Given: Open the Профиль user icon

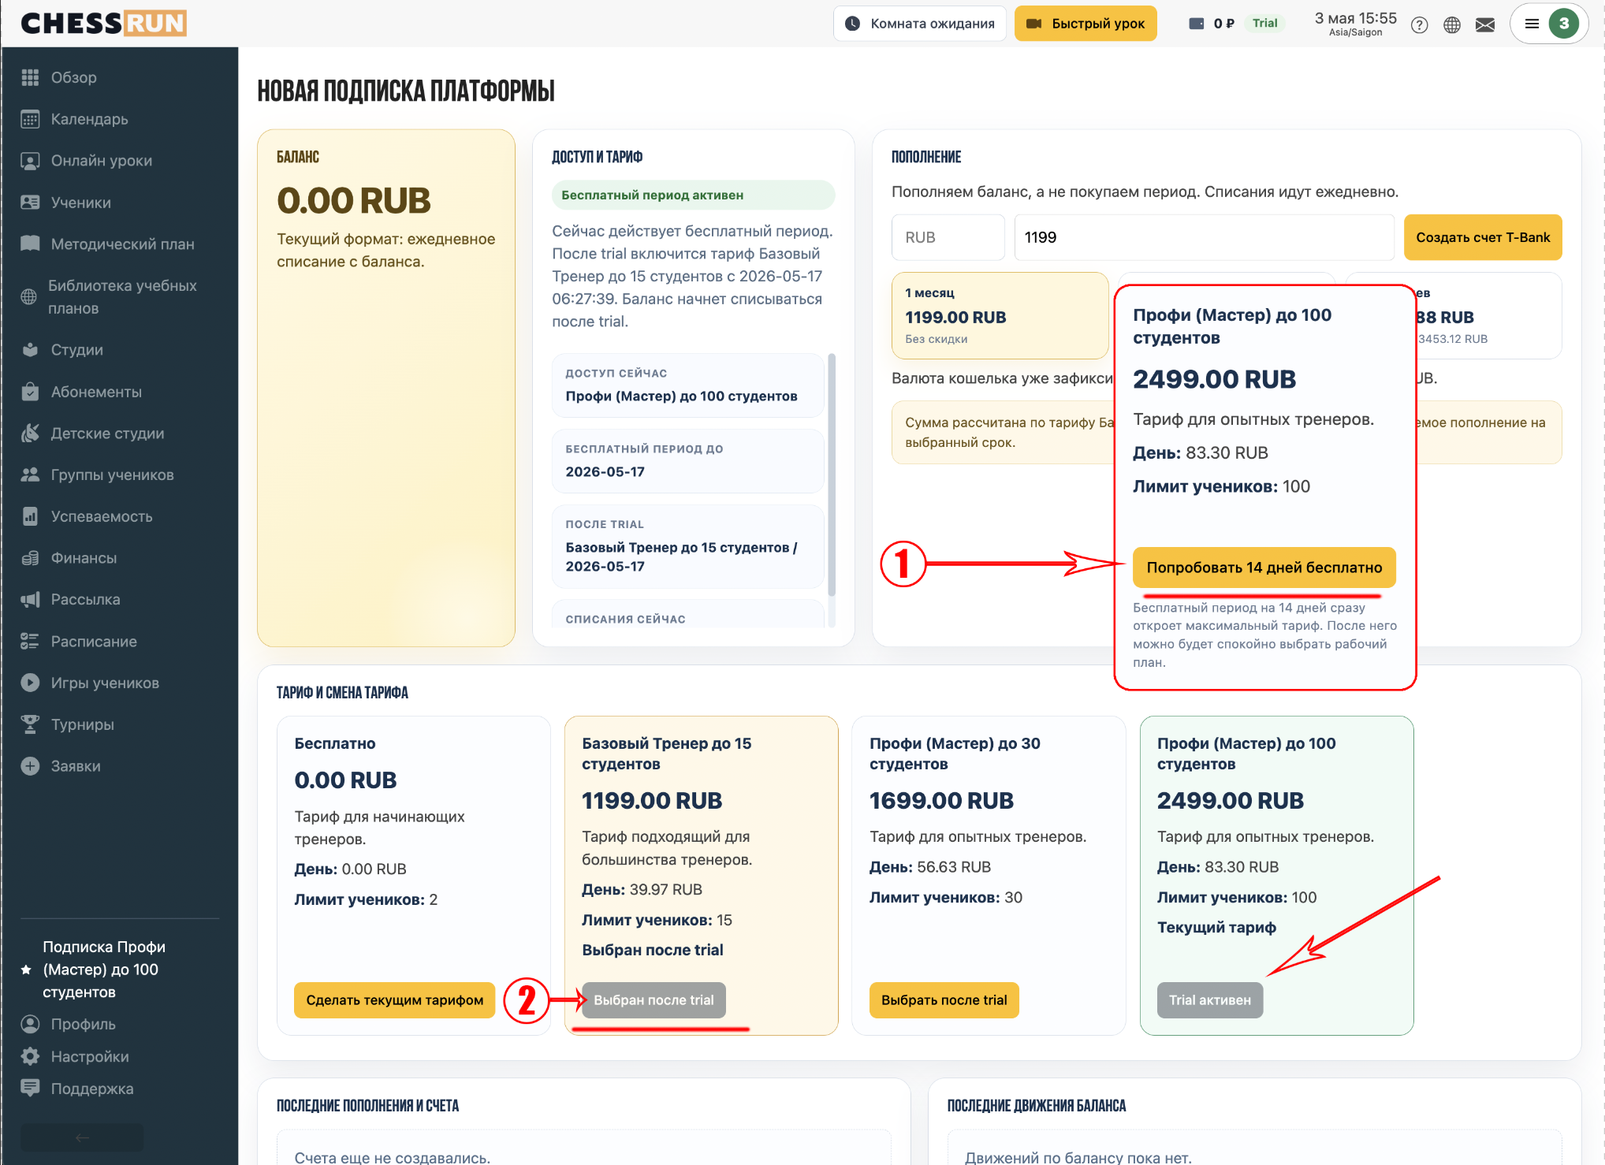Looking at the screenshot, I should point(30,1024).
